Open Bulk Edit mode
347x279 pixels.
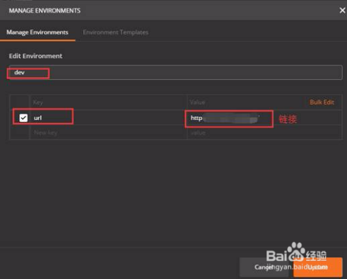pos(322,102)
